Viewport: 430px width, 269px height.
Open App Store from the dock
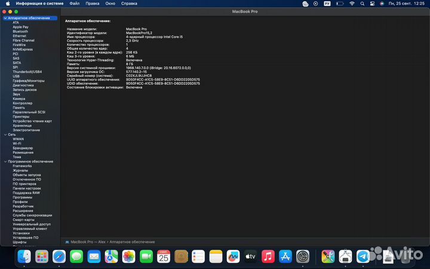click(x=285, y=256)
